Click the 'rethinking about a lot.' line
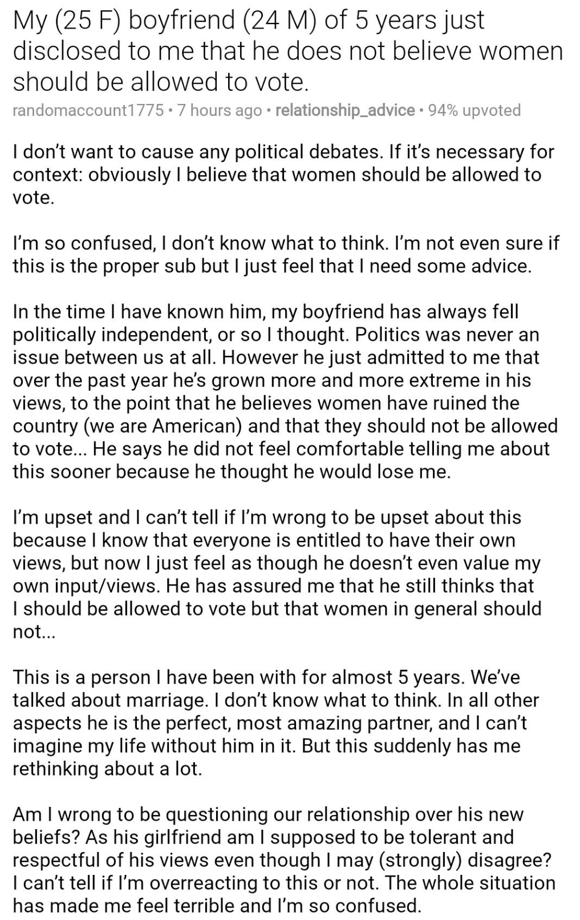Image resolution: width=580 pixels, height=920 pixels. (x=107, y=769)
